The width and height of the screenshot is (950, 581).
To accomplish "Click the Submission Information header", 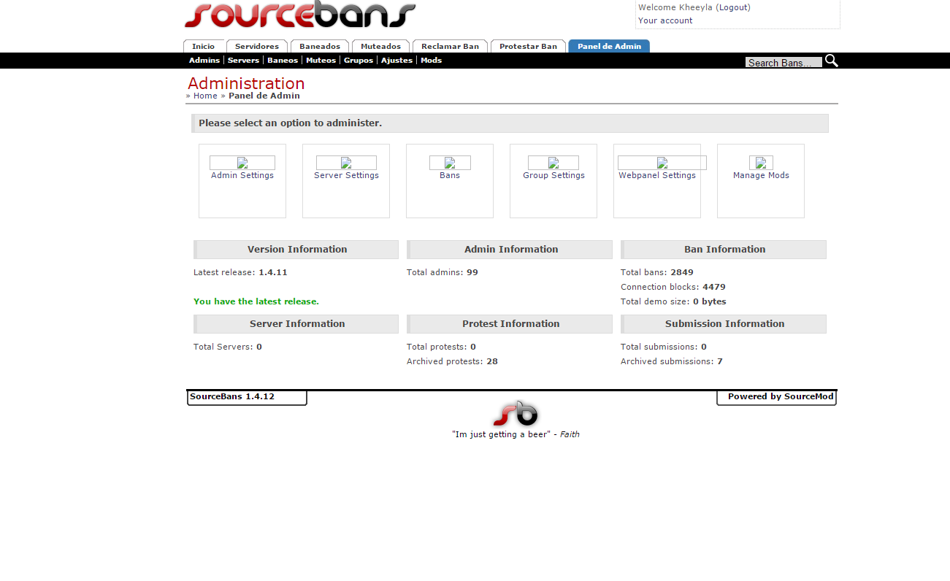I will click(x=724, y=324).
